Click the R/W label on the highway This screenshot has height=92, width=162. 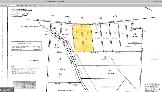tap(115, 16)
